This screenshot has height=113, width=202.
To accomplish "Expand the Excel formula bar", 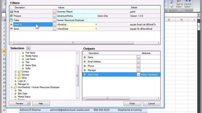I will [199, 15].
